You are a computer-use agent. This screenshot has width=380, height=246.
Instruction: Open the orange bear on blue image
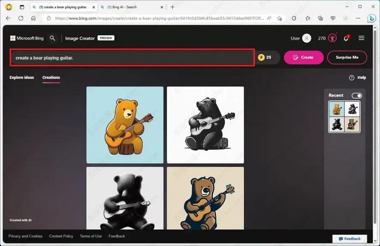point(125,125)
